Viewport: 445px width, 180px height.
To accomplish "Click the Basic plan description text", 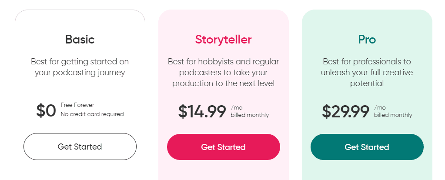I will pyautogui.click(x=80, y=67).
